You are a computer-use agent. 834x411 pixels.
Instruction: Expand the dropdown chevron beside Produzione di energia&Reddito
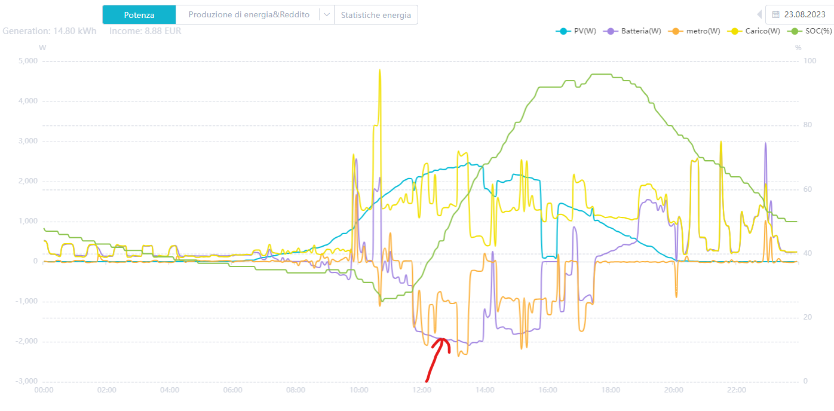327,15
